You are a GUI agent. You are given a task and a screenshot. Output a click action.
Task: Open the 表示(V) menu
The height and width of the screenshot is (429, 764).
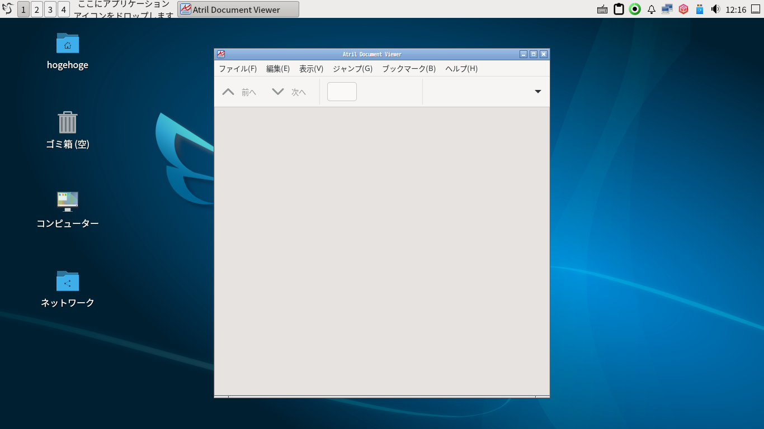[x=311, y=69]
